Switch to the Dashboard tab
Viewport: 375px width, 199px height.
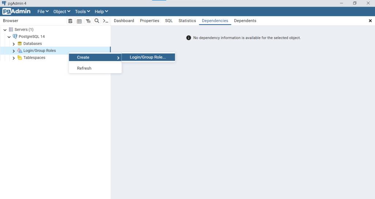(124, 21)
